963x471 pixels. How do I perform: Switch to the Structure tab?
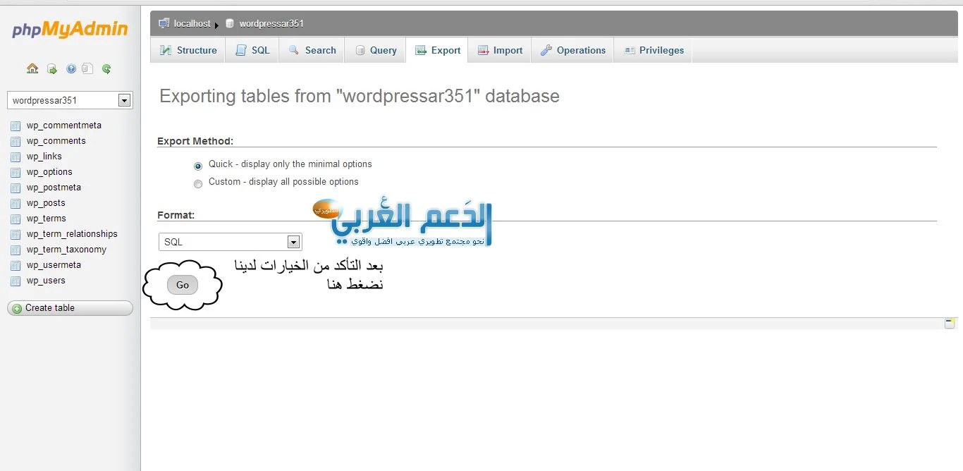pyautogui.click(x=188, y=50)
